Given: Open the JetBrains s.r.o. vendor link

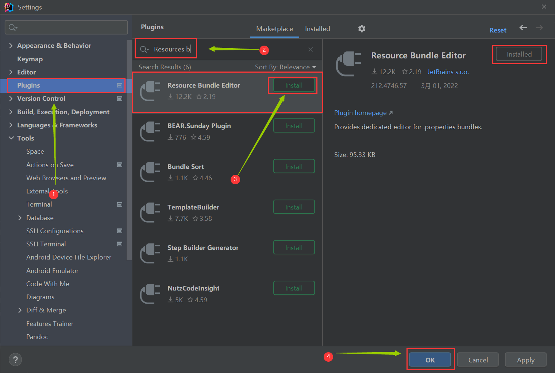Looking at the screenshot, I should 448,72.
